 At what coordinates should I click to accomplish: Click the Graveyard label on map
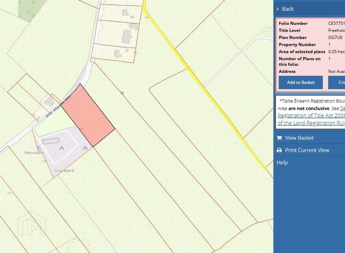coord(64,170)
